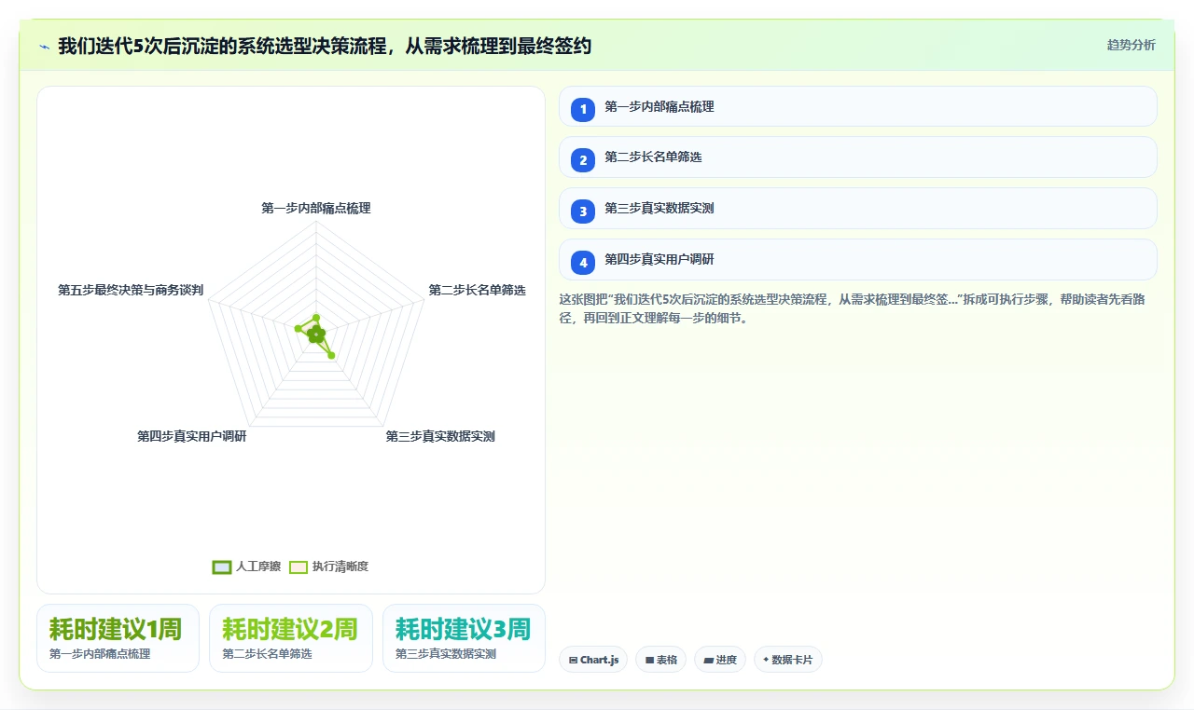The width and height of the screenshot is (1194, 710).
Task: Click the Chart.js tag
Action: [x=593, y=660]
